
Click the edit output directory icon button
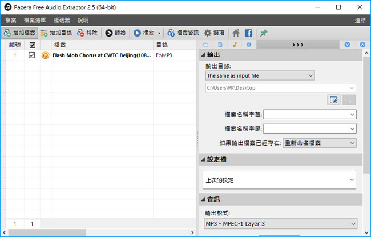pyautogui.click(x=334, y=100)
